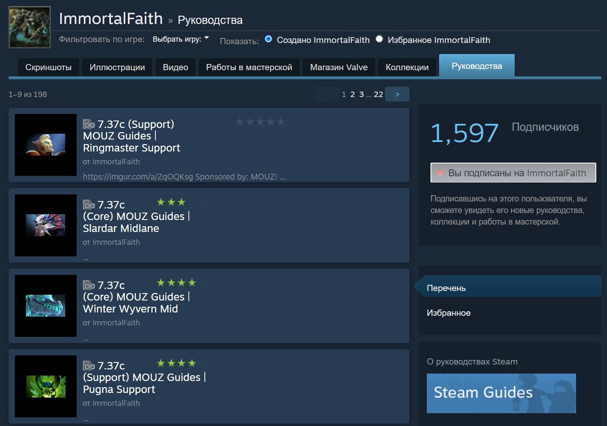Open the Winter Wyvern Mid guide thumbnail
Screen dimensions: 607x426
(46, 306)
